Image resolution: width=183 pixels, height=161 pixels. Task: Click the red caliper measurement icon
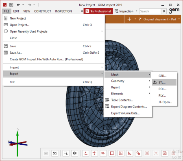(103, 153)
